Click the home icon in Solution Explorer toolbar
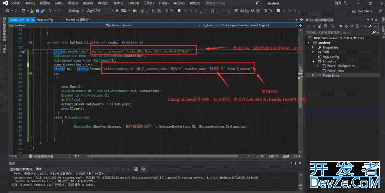 (320, 26)
